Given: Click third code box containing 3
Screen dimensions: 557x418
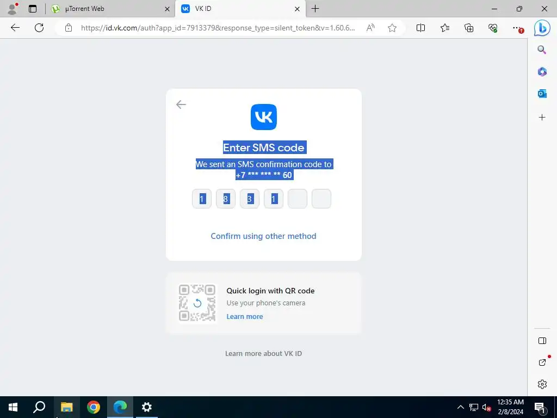Looking at the screenshot, I should [249, 199].
